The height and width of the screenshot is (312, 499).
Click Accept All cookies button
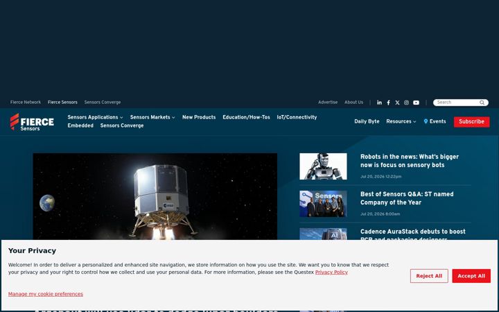[x=471, y=276]
